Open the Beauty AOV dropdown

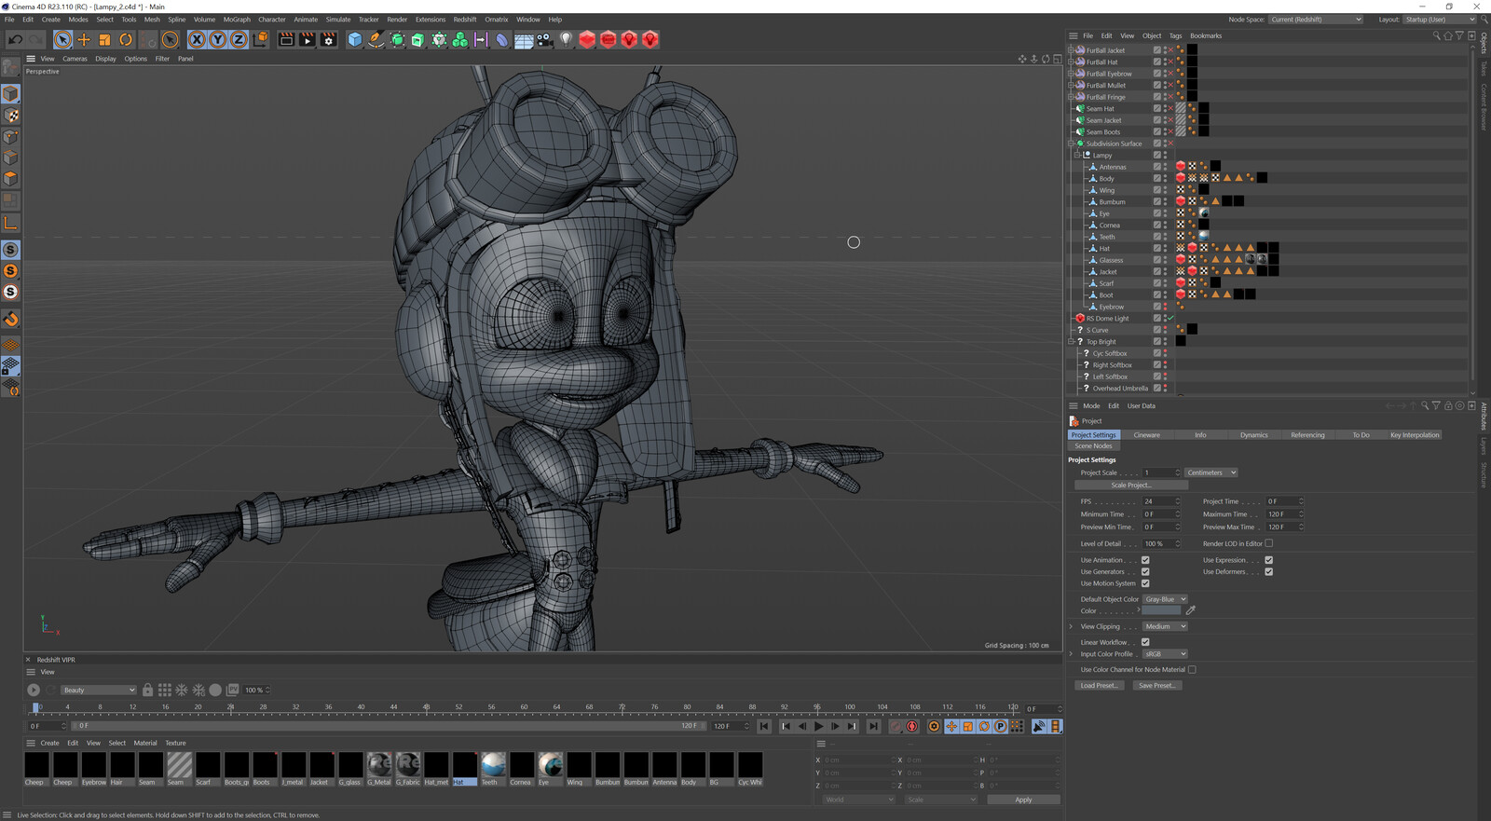coord(98,690)
